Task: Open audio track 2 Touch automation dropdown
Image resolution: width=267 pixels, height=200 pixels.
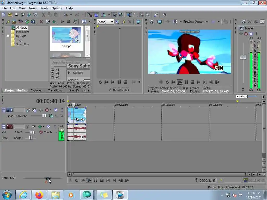Action: [56, 132]
